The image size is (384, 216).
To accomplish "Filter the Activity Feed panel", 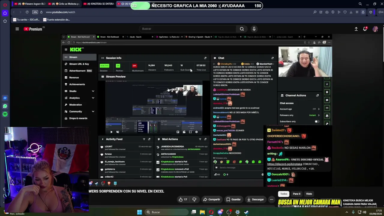I will (x=144, y=139).
